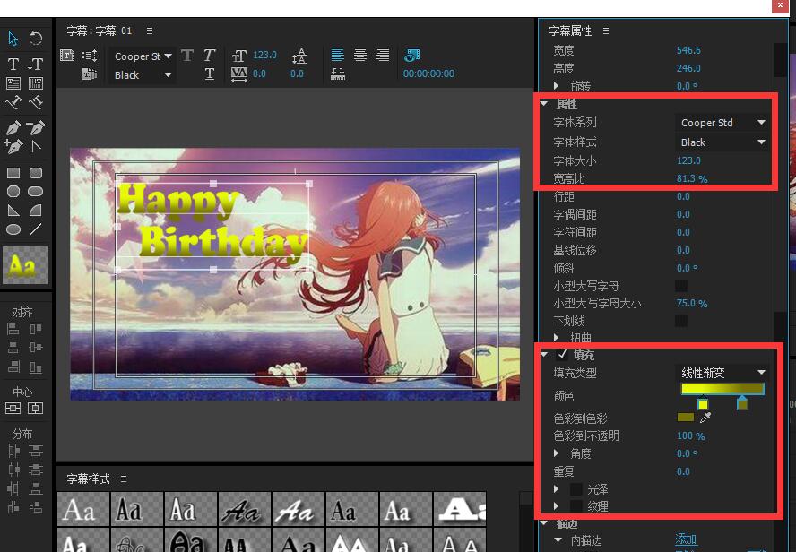Enable the 纹理 texture checkbox
This screenshot has width=796, height=552.
576,505
